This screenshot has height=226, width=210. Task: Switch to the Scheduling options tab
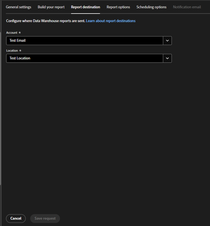(151, 7)
